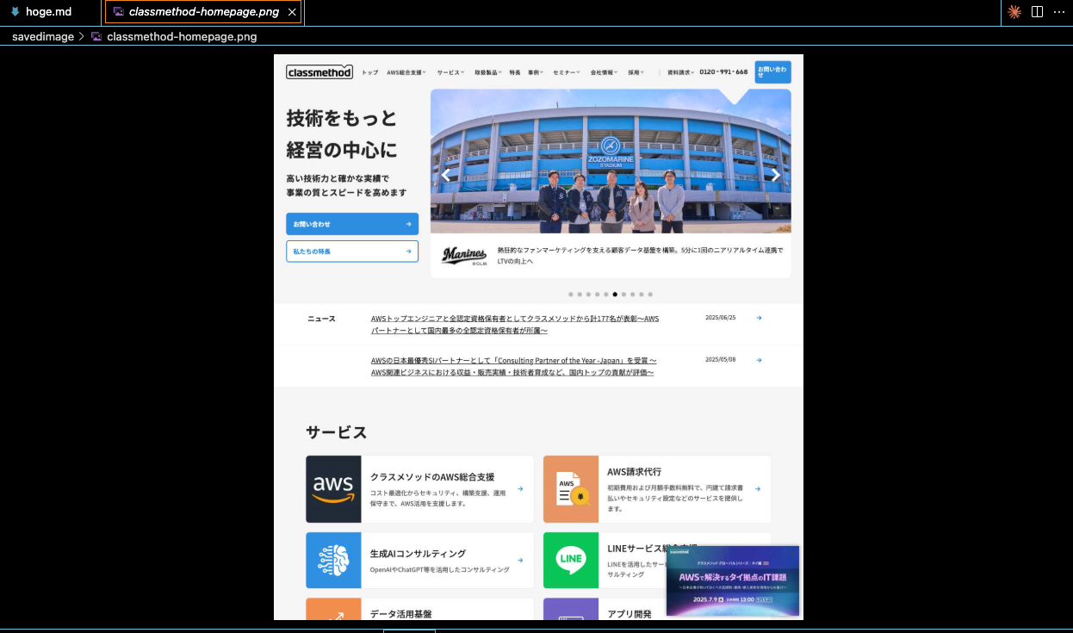This screenshot has height=633, width=1073.
Task: Click the トップ navigation item
Action: [x=369, y=72]
